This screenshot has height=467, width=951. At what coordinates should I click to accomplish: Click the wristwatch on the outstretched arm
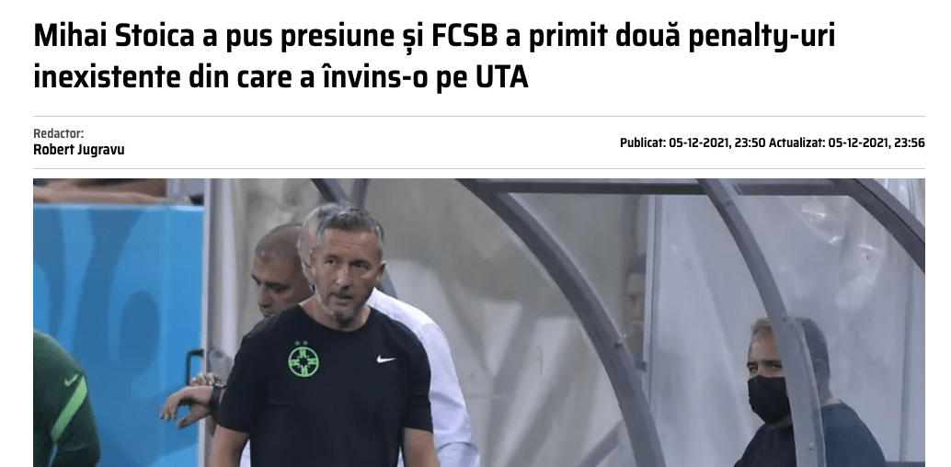click(x=217, y=394)
